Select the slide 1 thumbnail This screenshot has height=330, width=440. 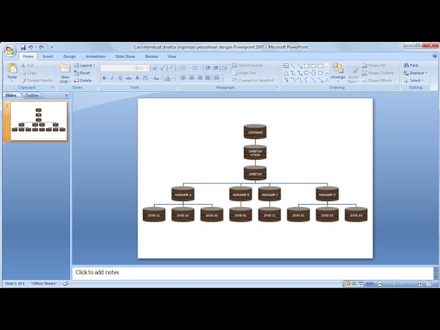tap(39, 121)
